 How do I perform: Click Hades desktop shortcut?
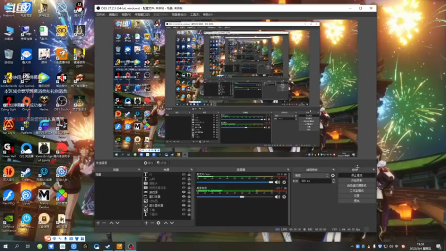[x=44, y=104]
